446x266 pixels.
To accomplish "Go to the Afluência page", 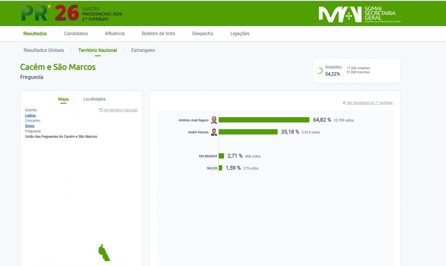I will [115, 34].
